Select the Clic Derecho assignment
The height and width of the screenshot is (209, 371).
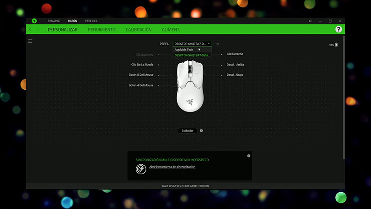tap(235, 54)
